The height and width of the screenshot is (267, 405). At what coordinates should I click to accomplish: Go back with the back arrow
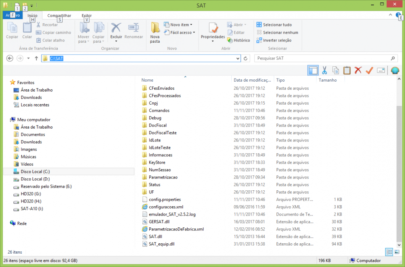(x=10, y=58)
